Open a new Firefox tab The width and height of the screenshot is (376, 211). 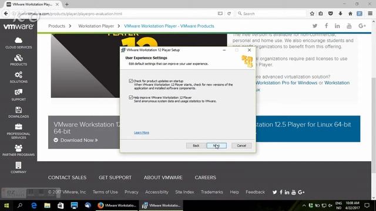[x=67, y=4]
